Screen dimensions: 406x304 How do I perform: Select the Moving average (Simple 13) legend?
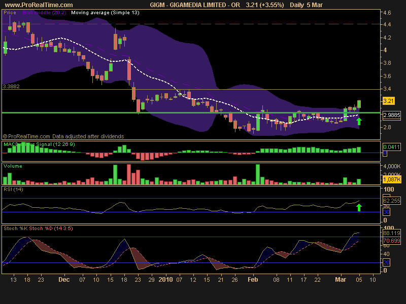click(x=105, y=12)
